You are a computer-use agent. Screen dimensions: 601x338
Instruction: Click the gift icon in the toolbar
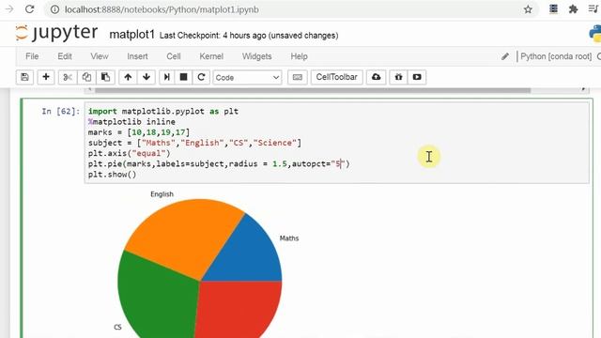pos(398,77)
